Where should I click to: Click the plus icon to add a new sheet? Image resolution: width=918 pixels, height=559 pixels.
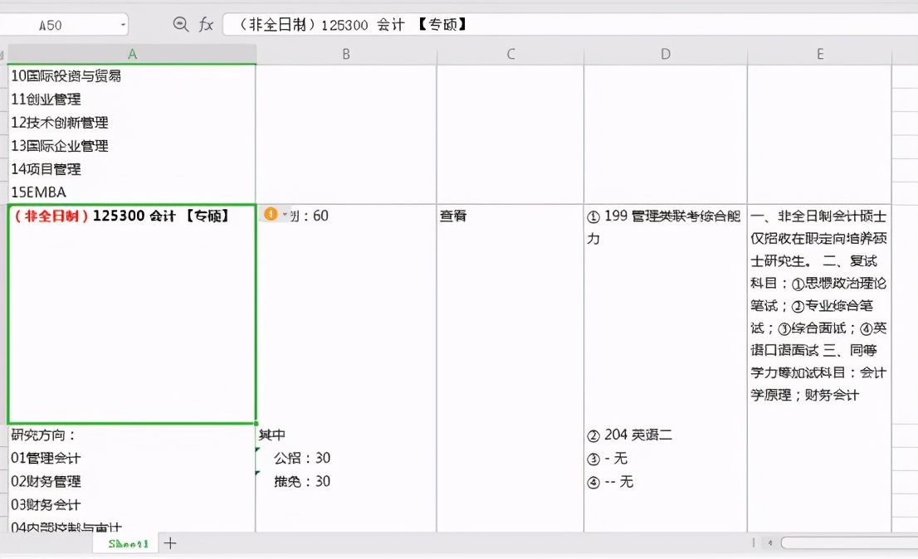point(170,543)
